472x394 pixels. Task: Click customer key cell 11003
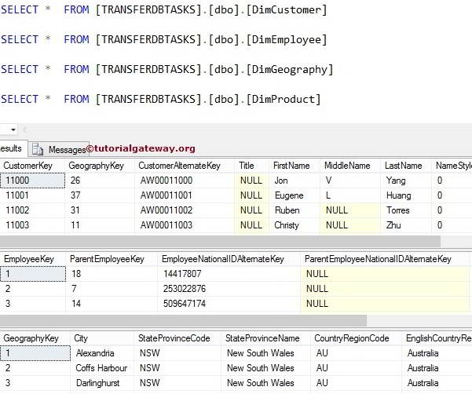[x=32, y=225]
